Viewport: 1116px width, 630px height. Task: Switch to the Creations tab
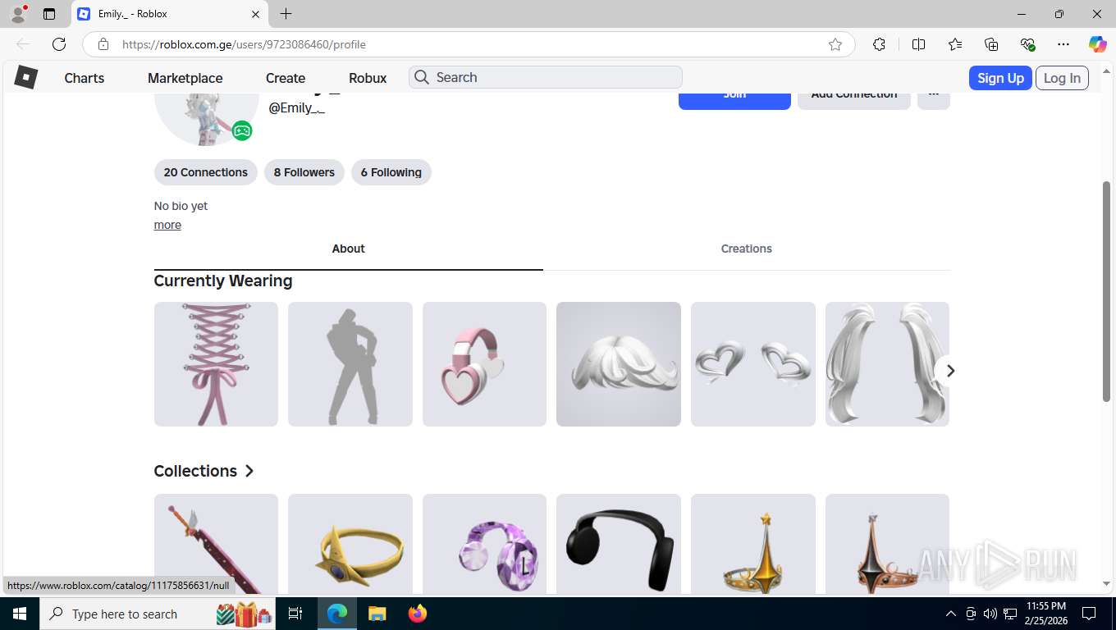click(x=747, y=249)
